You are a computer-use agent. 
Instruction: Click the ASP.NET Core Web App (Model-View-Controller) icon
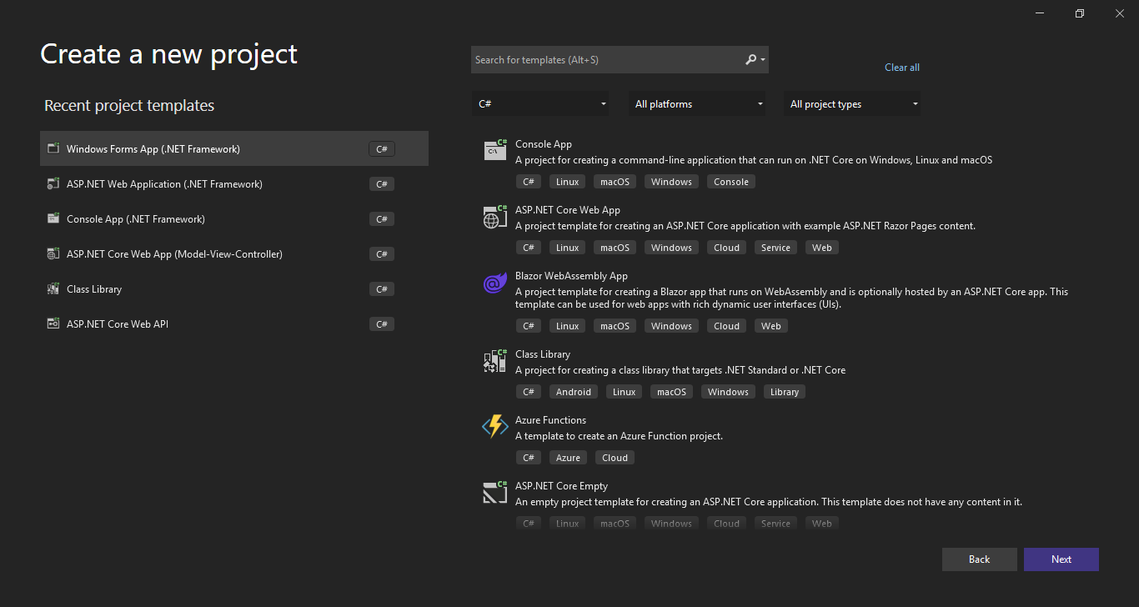[53, 253]
